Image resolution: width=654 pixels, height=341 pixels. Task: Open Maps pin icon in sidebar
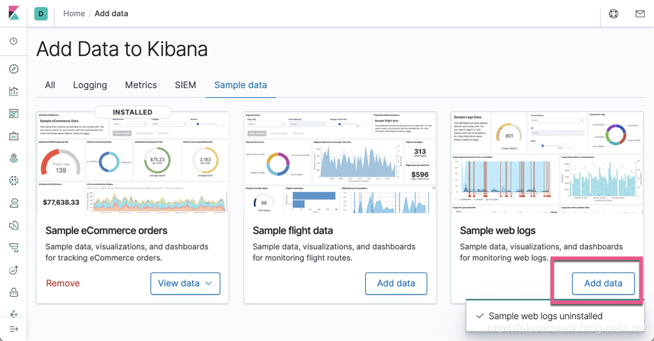pyautogui.click(x=14, y=159)
